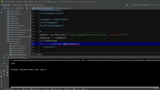
Task: Click Select Opened File target icon
Action: pos(17,8)
